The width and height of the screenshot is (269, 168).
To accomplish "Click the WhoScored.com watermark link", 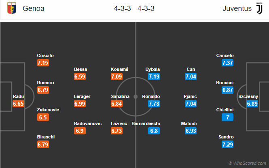I will [247, 163].
